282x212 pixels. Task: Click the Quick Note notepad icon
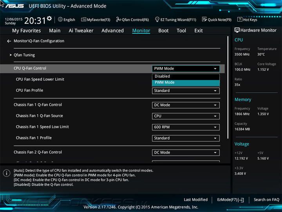pyautogui.click(x=204, y=19)
